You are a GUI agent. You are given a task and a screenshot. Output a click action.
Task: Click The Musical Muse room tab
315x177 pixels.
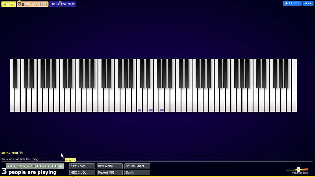point(62,4)
